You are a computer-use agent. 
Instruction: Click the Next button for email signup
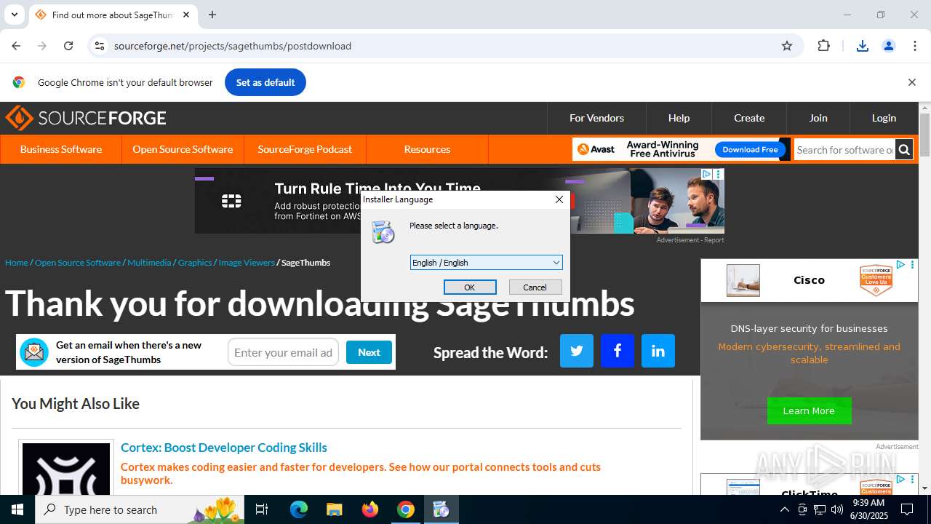tap(369, 352)
